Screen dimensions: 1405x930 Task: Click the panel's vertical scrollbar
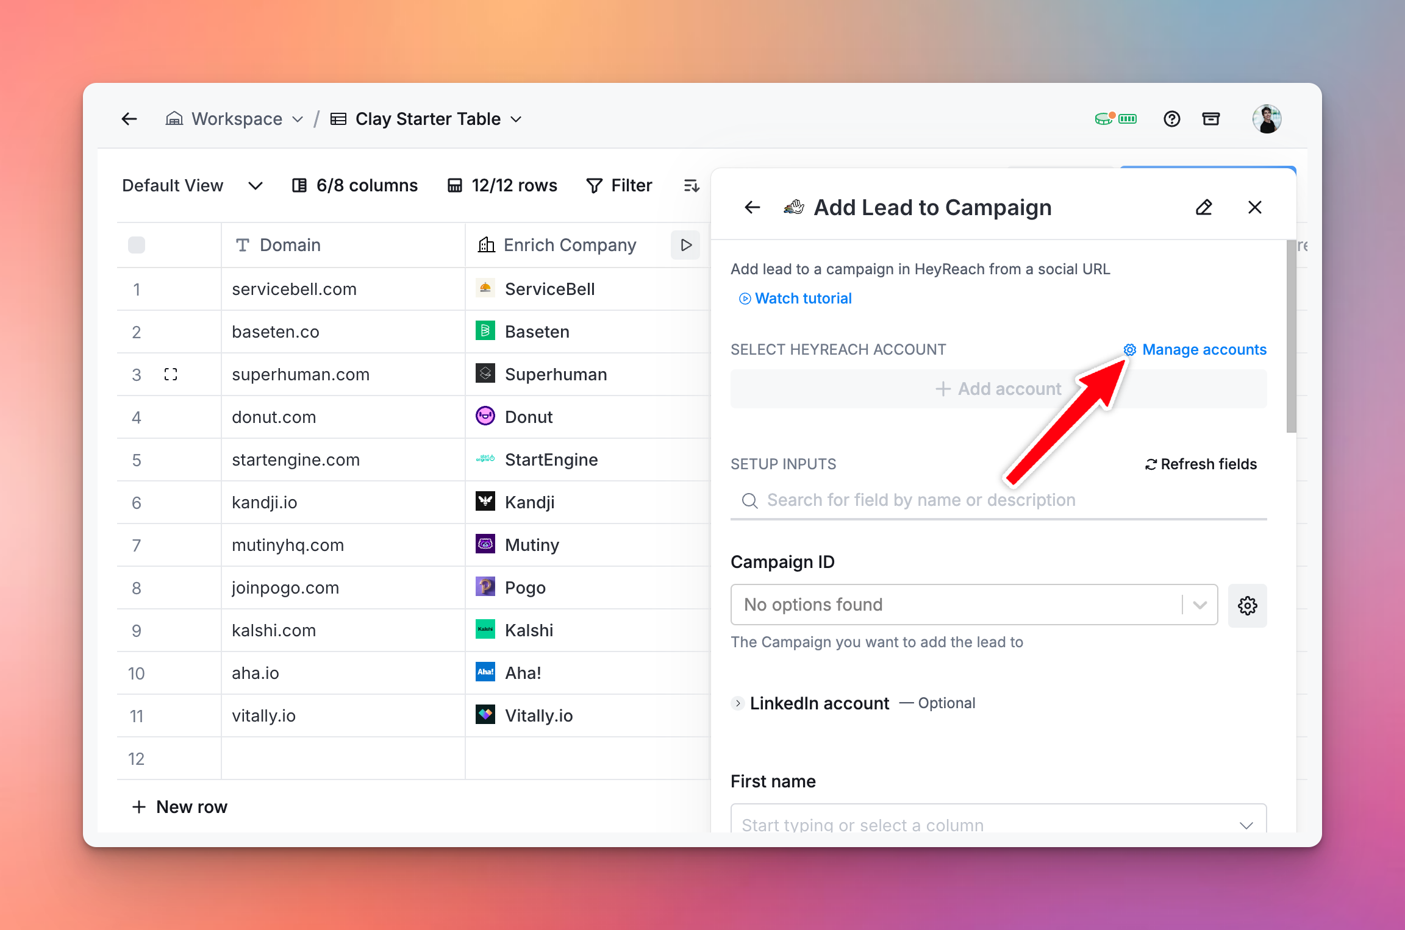[x=1292, y=336]
